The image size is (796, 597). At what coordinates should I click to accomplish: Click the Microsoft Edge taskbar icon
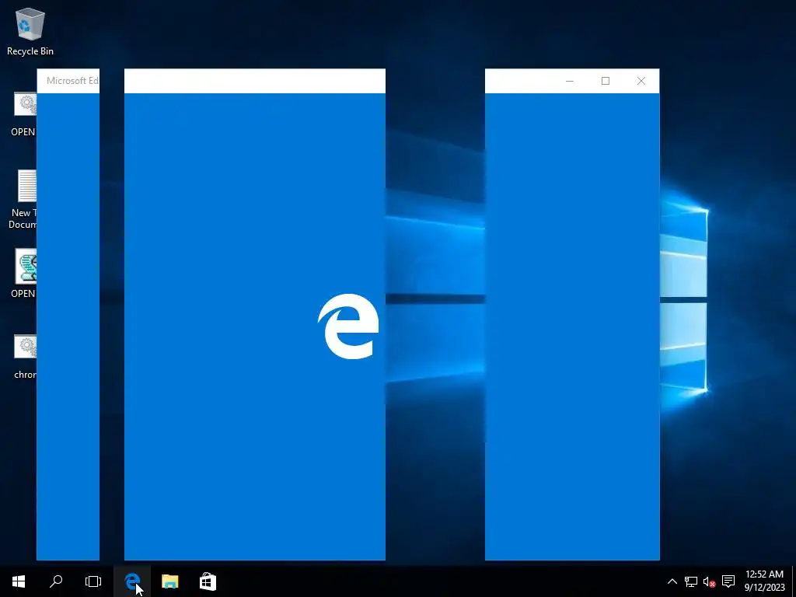(132, 581)
